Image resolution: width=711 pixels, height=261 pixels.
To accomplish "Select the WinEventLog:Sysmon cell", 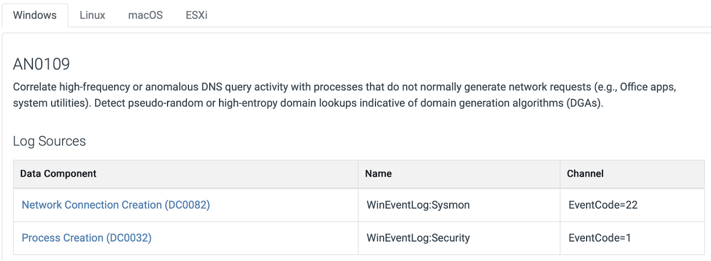I will [x=418, y=205].
